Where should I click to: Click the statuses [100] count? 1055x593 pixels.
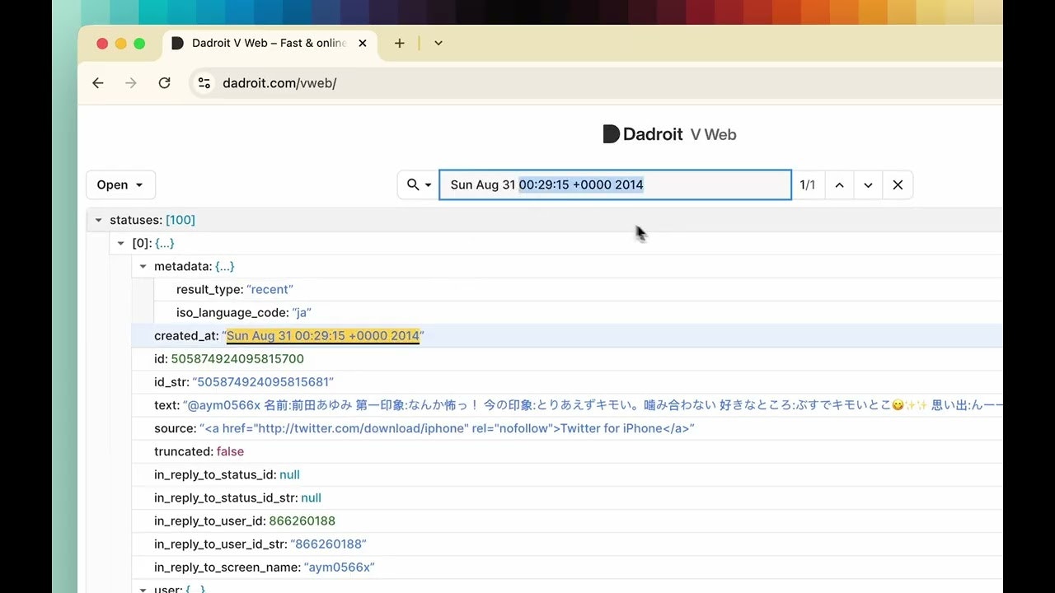pyautogui.click(x=181, y=220)
